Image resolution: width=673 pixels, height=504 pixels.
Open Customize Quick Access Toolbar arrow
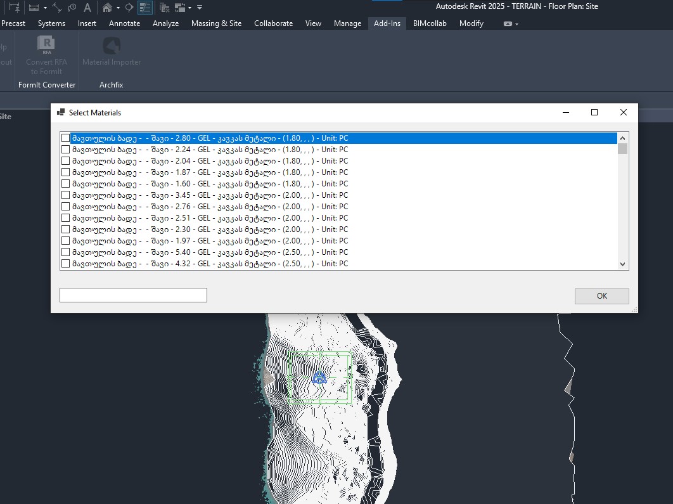[x=200, y=8]
